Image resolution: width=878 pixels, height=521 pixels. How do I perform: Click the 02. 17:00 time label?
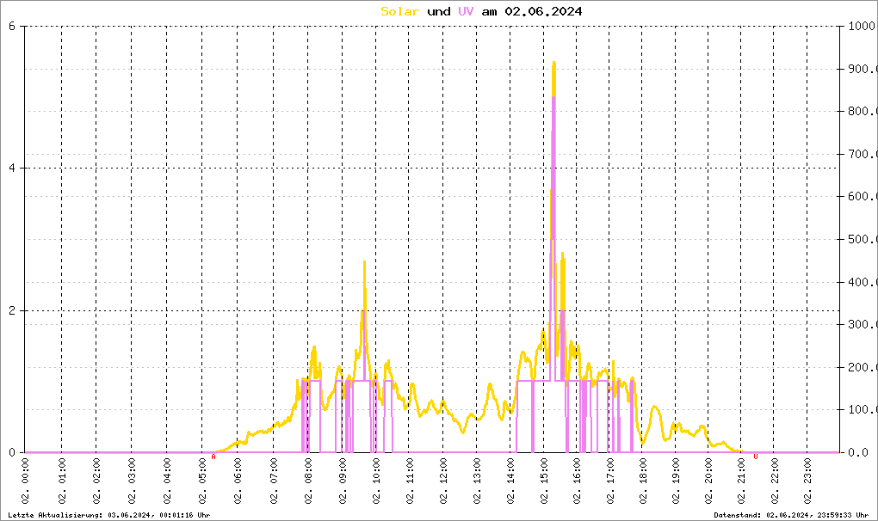[x=609, y=481]
